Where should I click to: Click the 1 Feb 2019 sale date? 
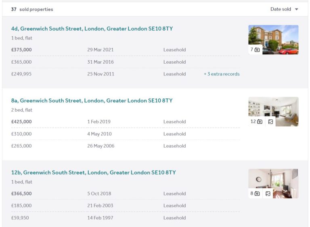tap(99, 121)
